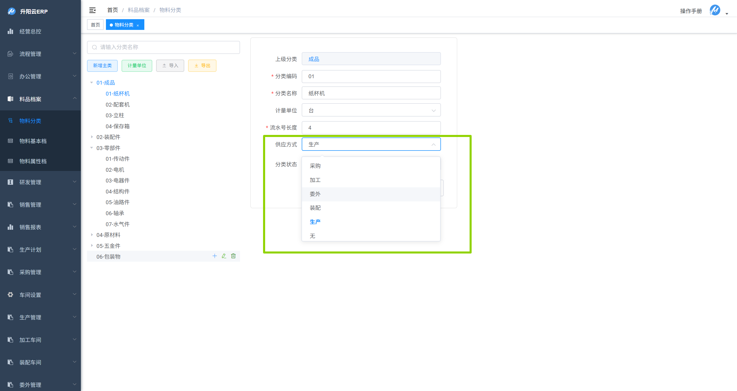Collapse the 03-零部件 tree node
This screenshot has width=737, height=391.
[92, 148]
